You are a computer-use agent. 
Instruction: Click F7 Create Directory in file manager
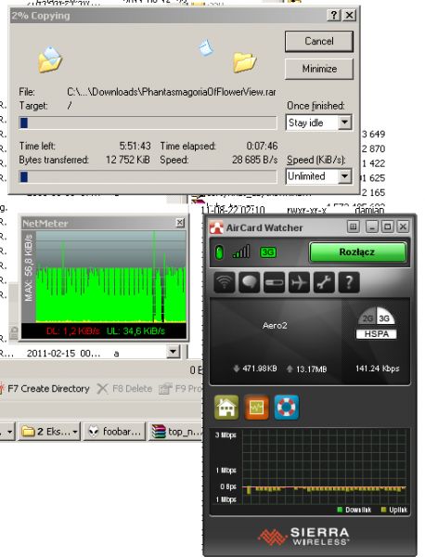[x=45, y=389]
